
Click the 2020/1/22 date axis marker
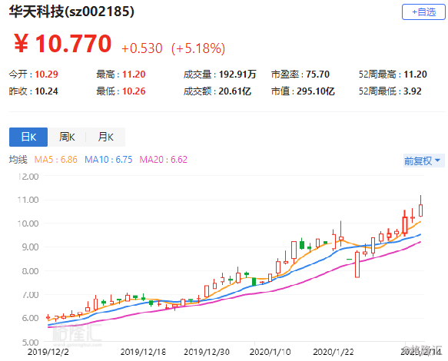click(x=334, y=352)
